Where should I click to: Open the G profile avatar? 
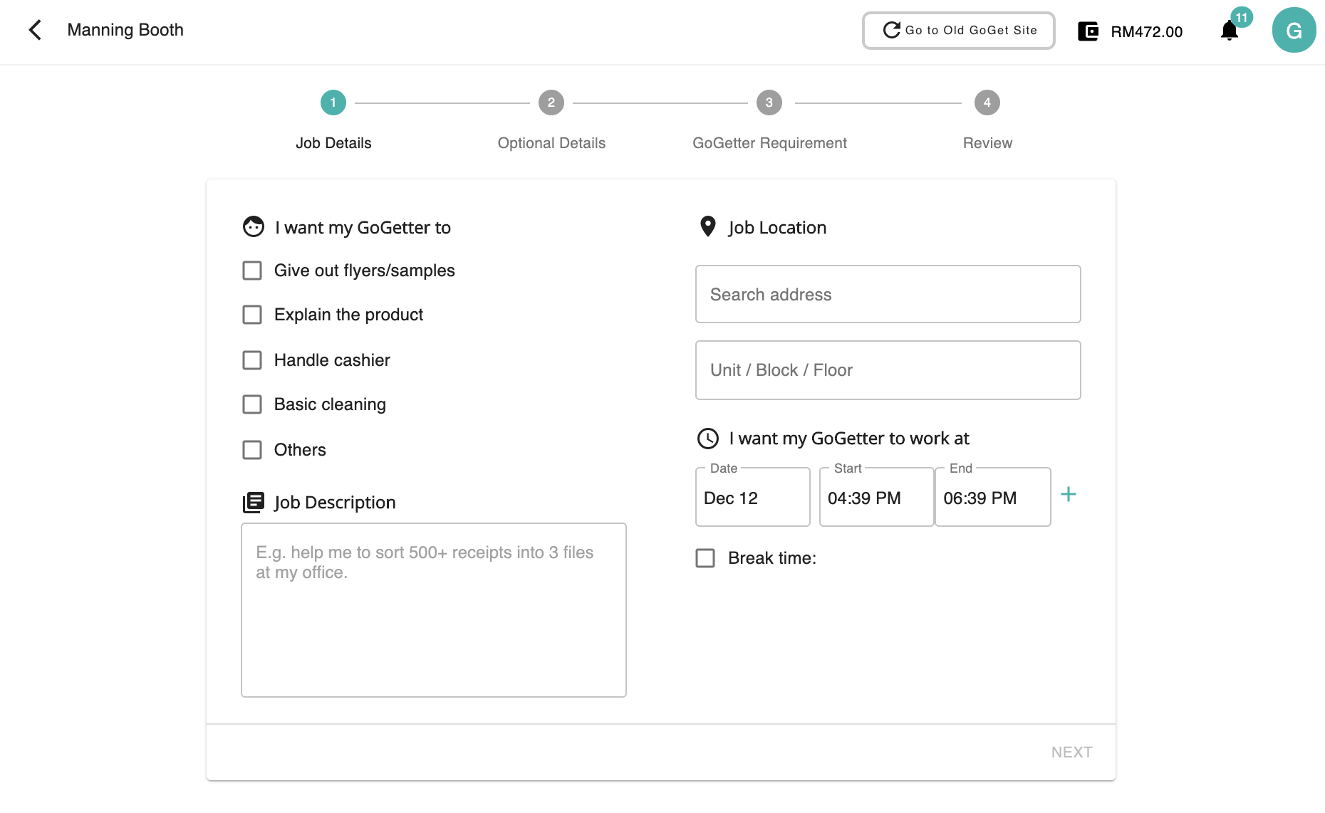tap(1294, 31)
